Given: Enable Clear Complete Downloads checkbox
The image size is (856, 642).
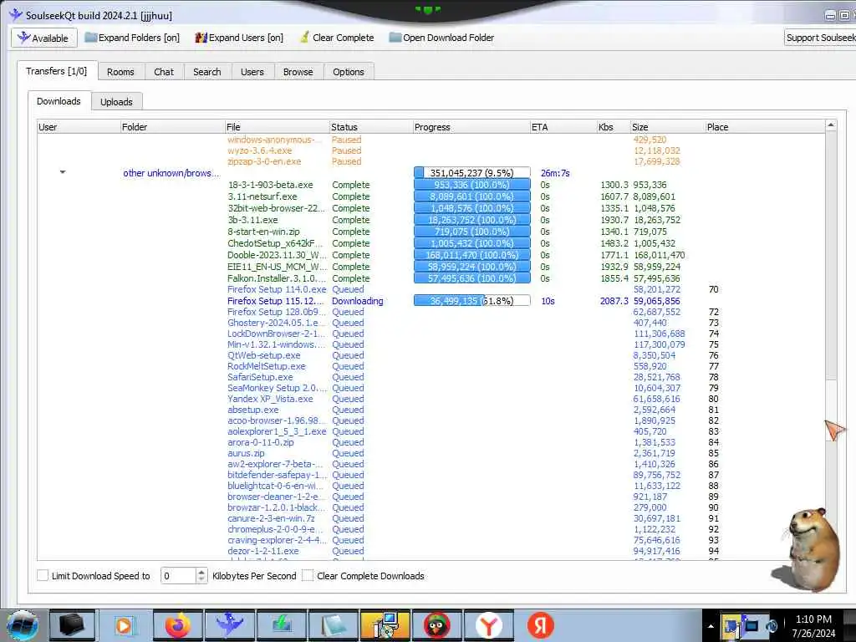Looking at the screenshot, I should (308, 575).
